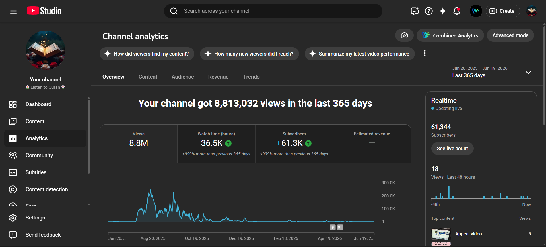Ask How many new viewers did I reach
Screen dimensions: 546x247
(x=249, y=54)
